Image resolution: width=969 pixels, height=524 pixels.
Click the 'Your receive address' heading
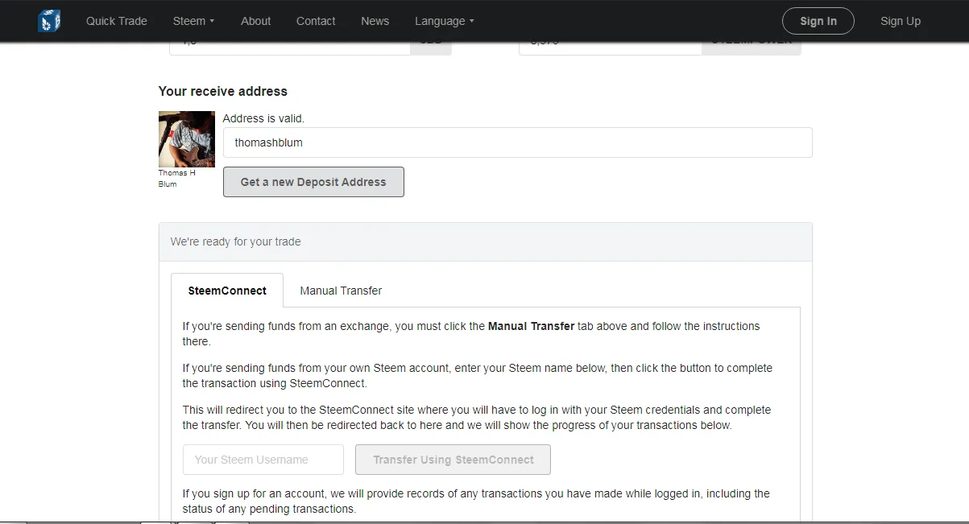(223, 91)
